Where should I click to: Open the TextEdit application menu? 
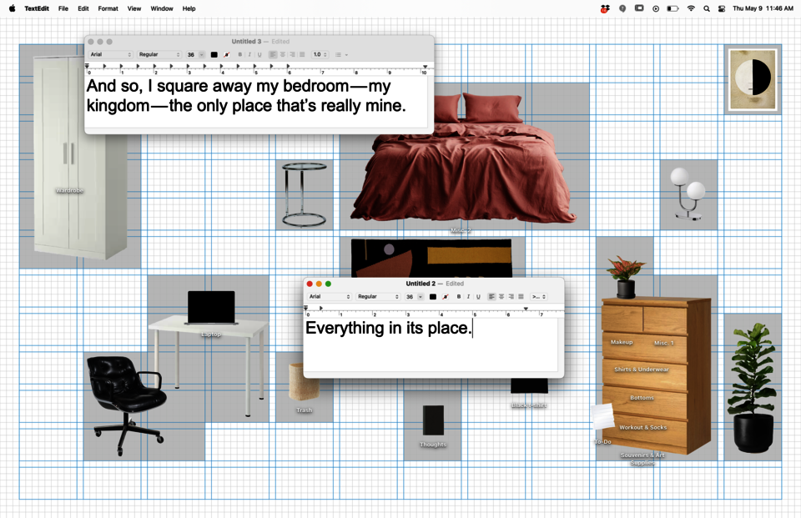(x=37, y=8)
